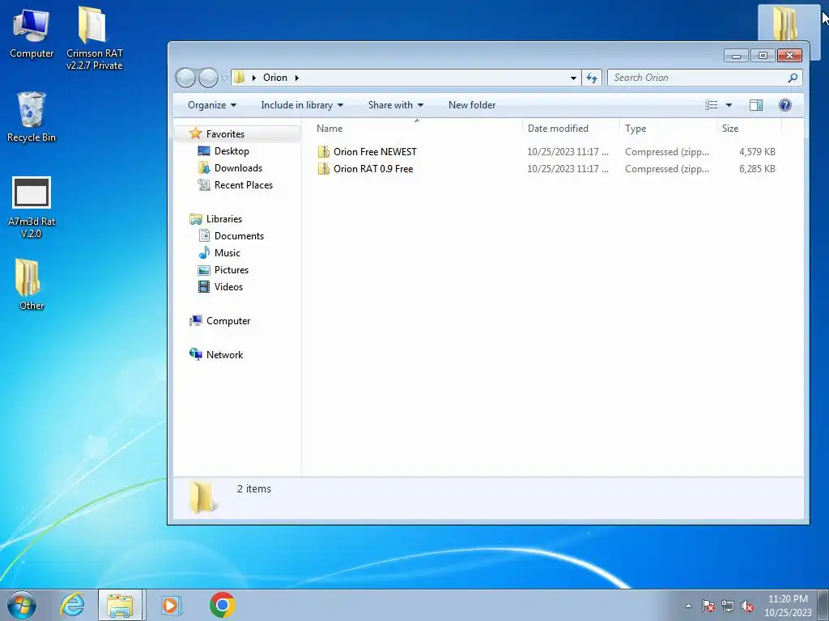
Task: Open the Include in library menu
Action: 302,105
